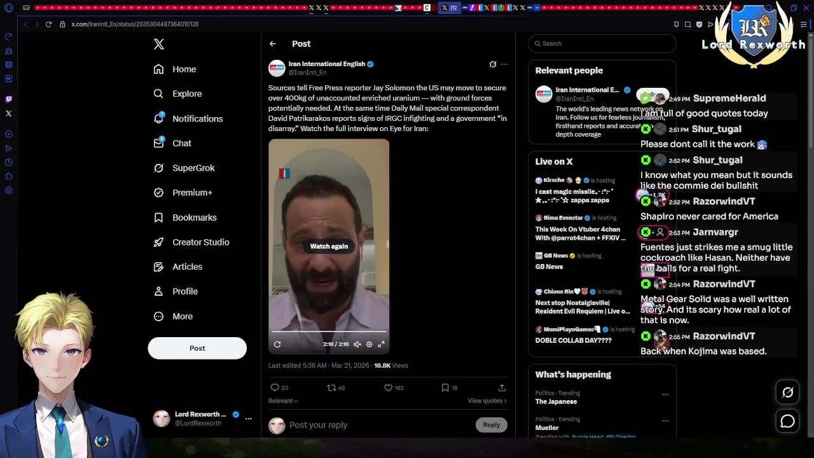Click the browser back arrow
The image size is (814, 458).
[x=26, y=24]
